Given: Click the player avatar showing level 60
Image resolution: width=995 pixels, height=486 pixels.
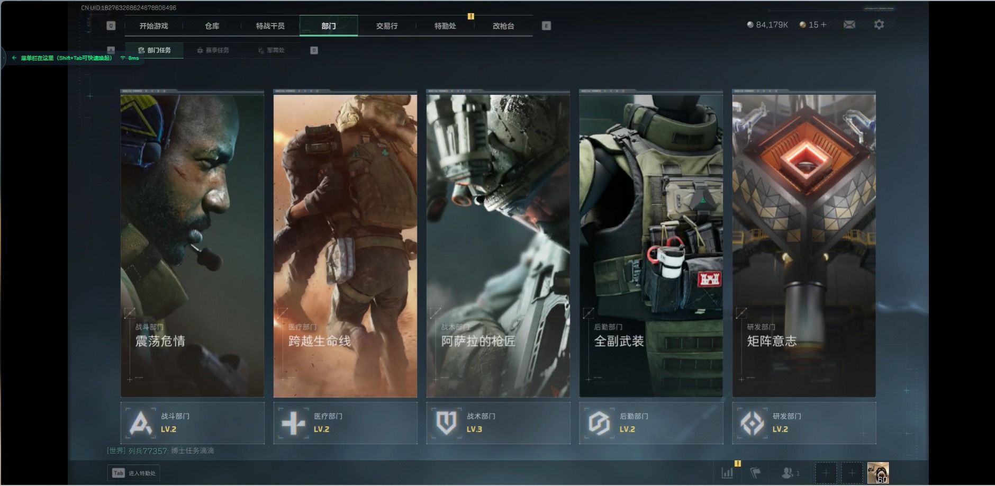Looking at the screenshot, I should pos(878,473).
